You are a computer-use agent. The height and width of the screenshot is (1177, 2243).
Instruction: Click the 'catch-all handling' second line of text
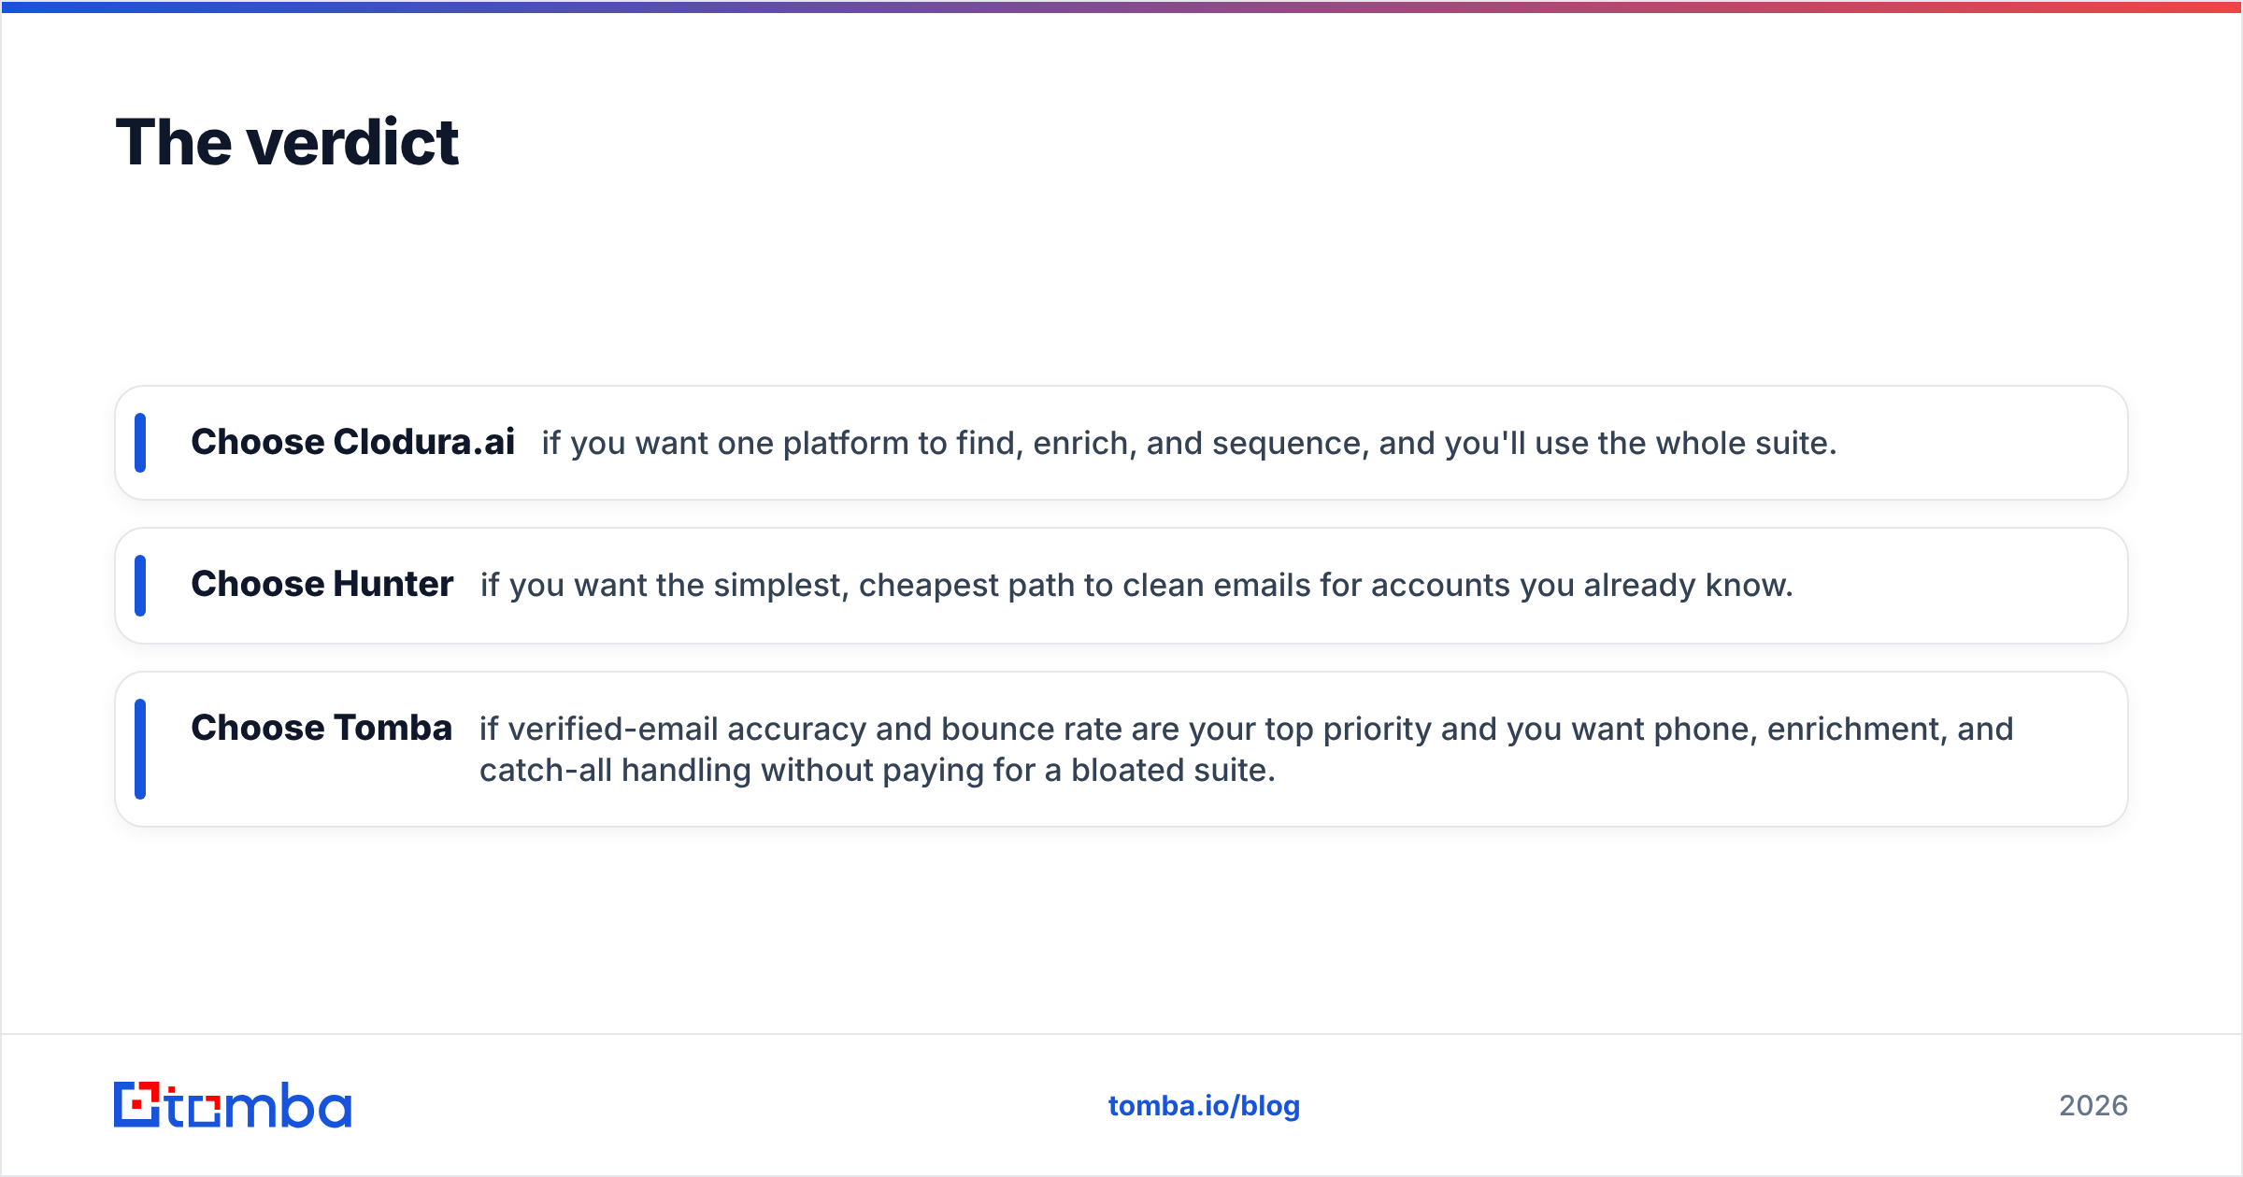tap(878, 771)
